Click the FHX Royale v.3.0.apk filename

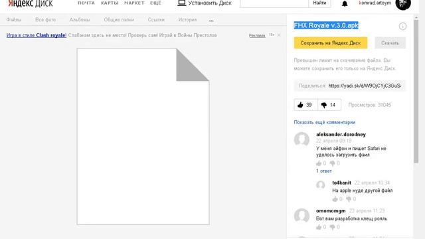326,25
